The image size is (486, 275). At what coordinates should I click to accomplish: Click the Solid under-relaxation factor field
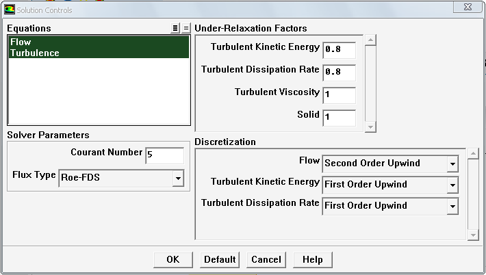coord(339,117)
